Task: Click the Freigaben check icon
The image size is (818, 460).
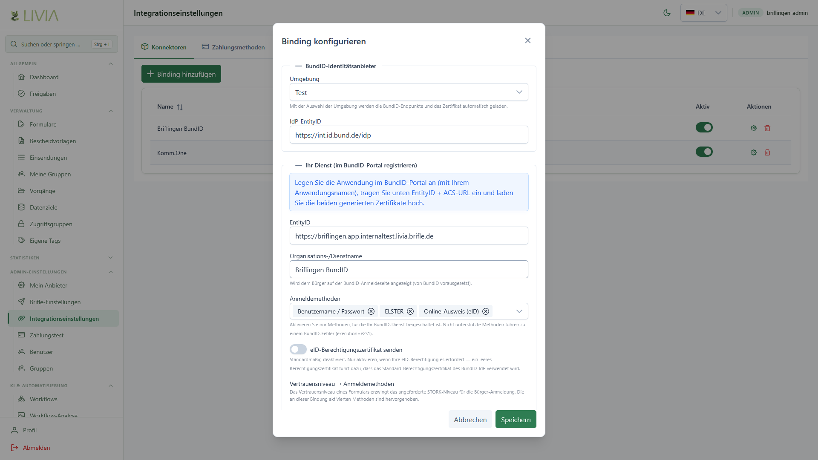Action: (21, 94)
